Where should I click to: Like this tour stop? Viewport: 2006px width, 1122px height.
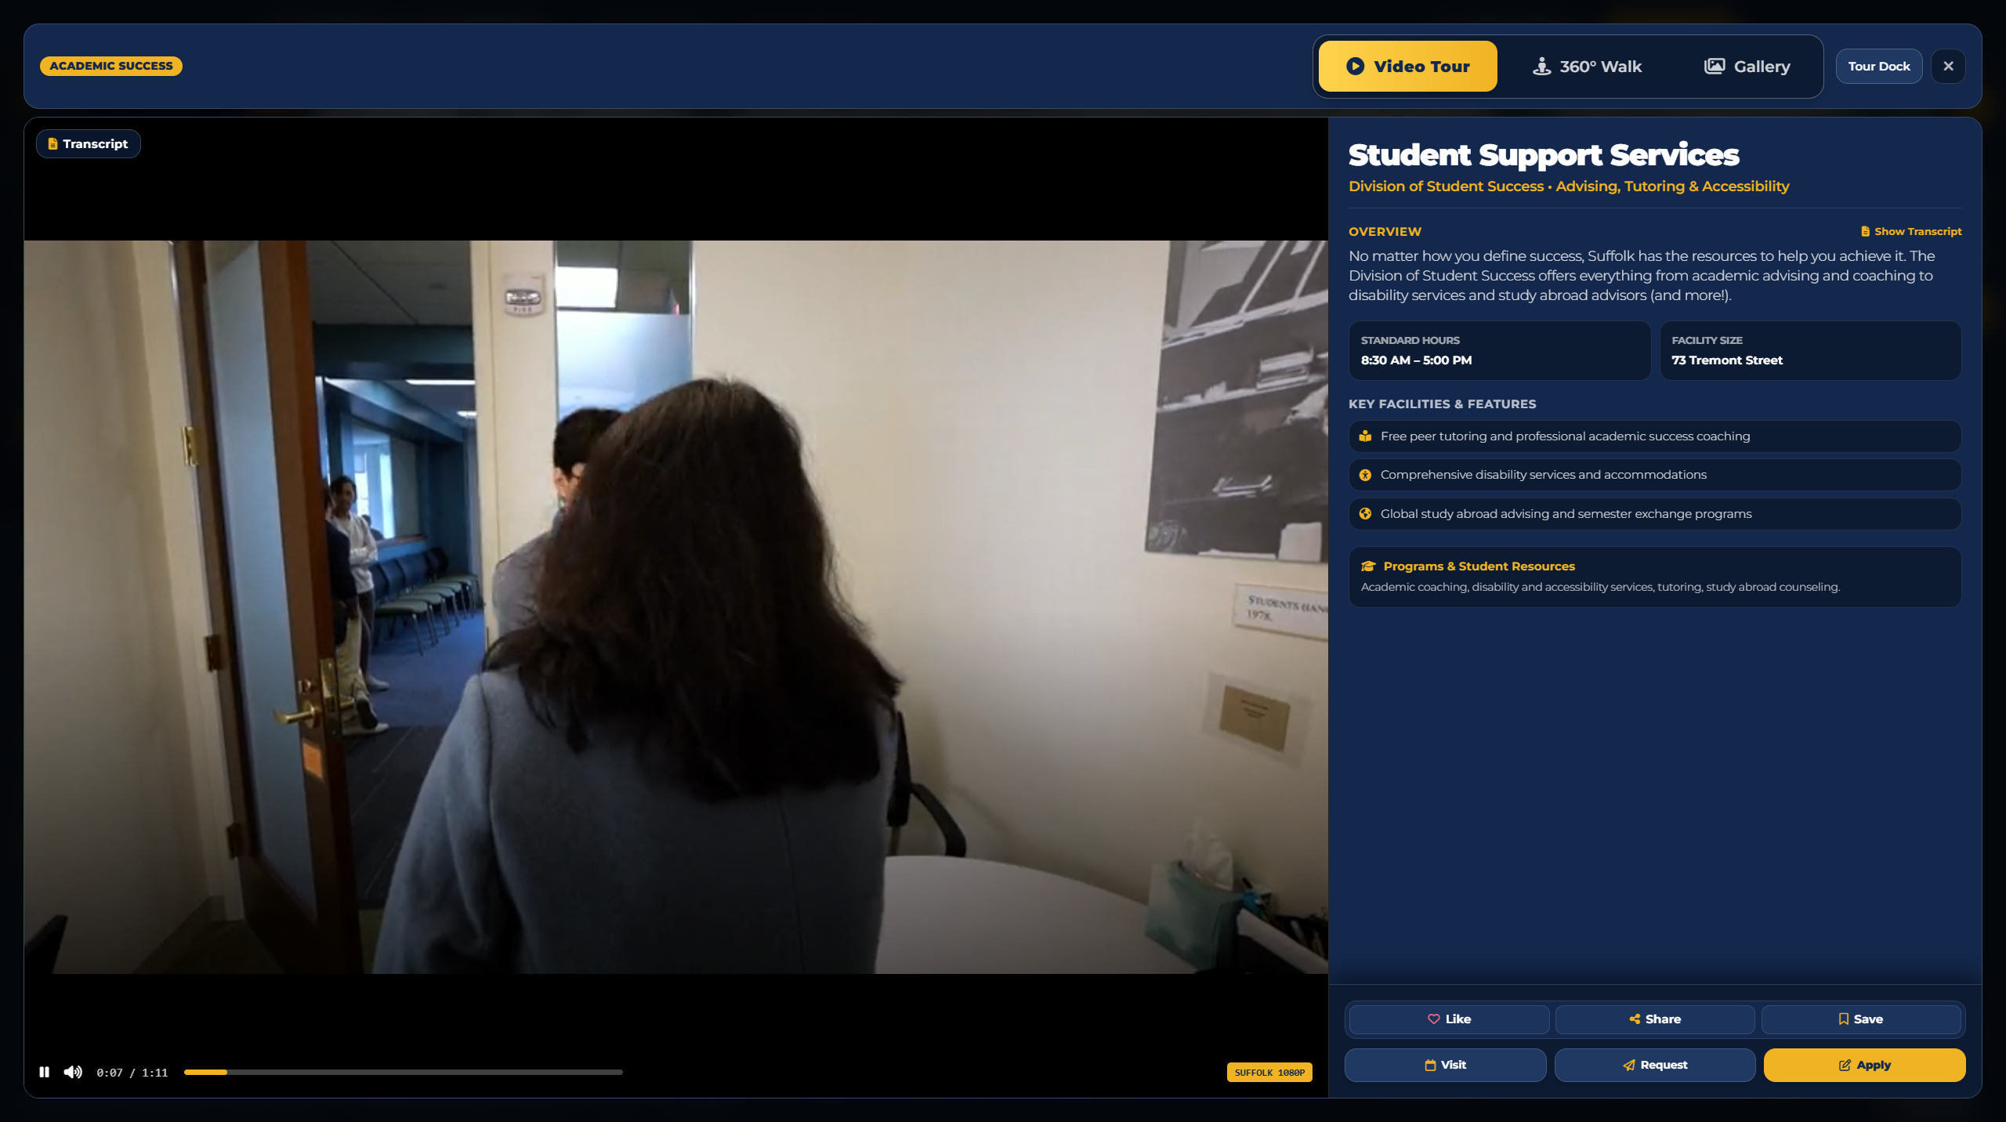point(1449,1019)
